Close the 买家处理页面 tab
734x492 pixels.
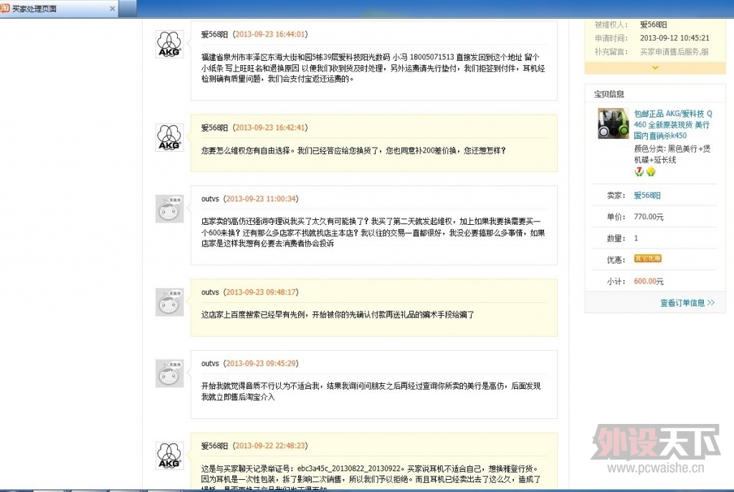(x=110, y=9)
